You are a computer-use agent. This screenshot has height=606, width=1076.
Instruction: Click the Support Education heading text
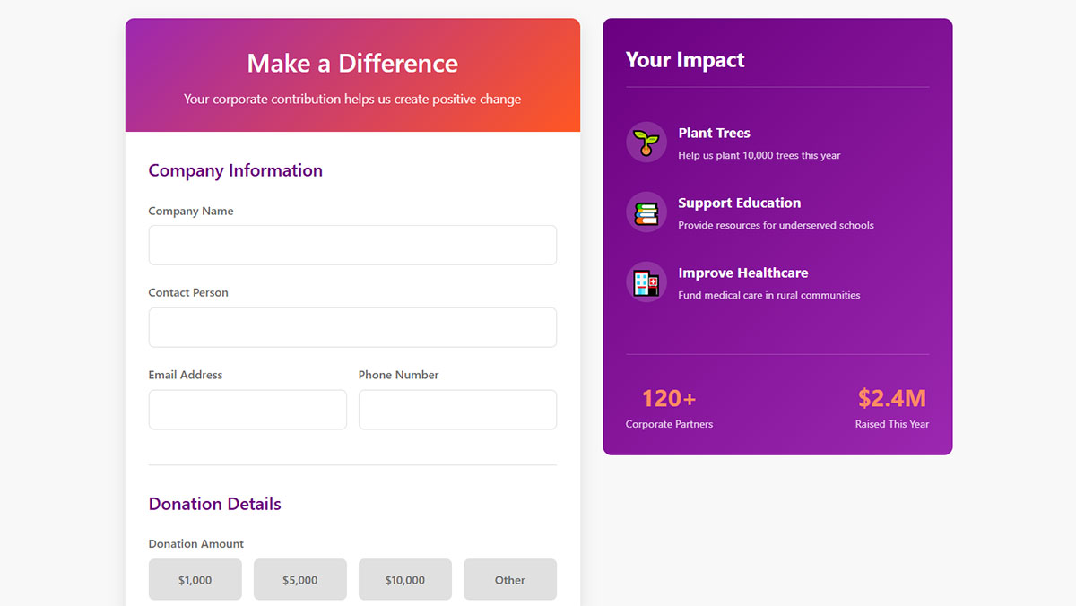(740, 203)
